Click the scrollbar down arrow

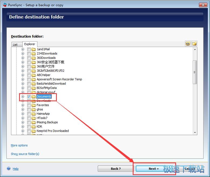pyautogui.click(x=195, y=132)
